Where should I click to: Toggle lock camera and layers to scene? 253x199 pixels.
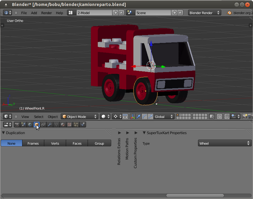pos(212,116)
